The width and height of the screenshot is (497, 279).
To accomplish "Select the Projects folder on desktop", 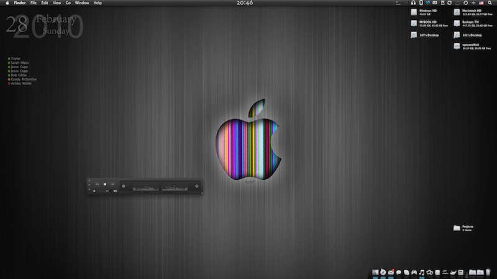I will [457, 228].
